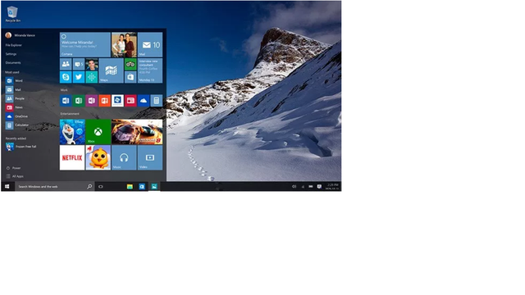The height and width of the screenshot is (295, 525).
Task: Open the teal tile with sound bars
Action: click(x=91, y=77)
